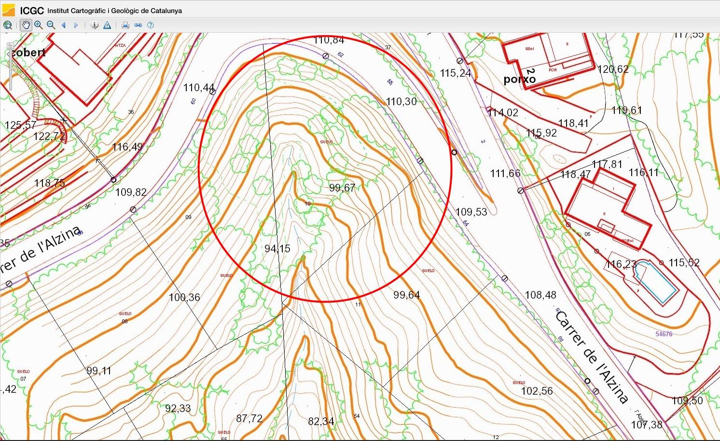Go to next map view arrow
The image size is (720, 441).
pyautogui.click(x=76, y=25)
